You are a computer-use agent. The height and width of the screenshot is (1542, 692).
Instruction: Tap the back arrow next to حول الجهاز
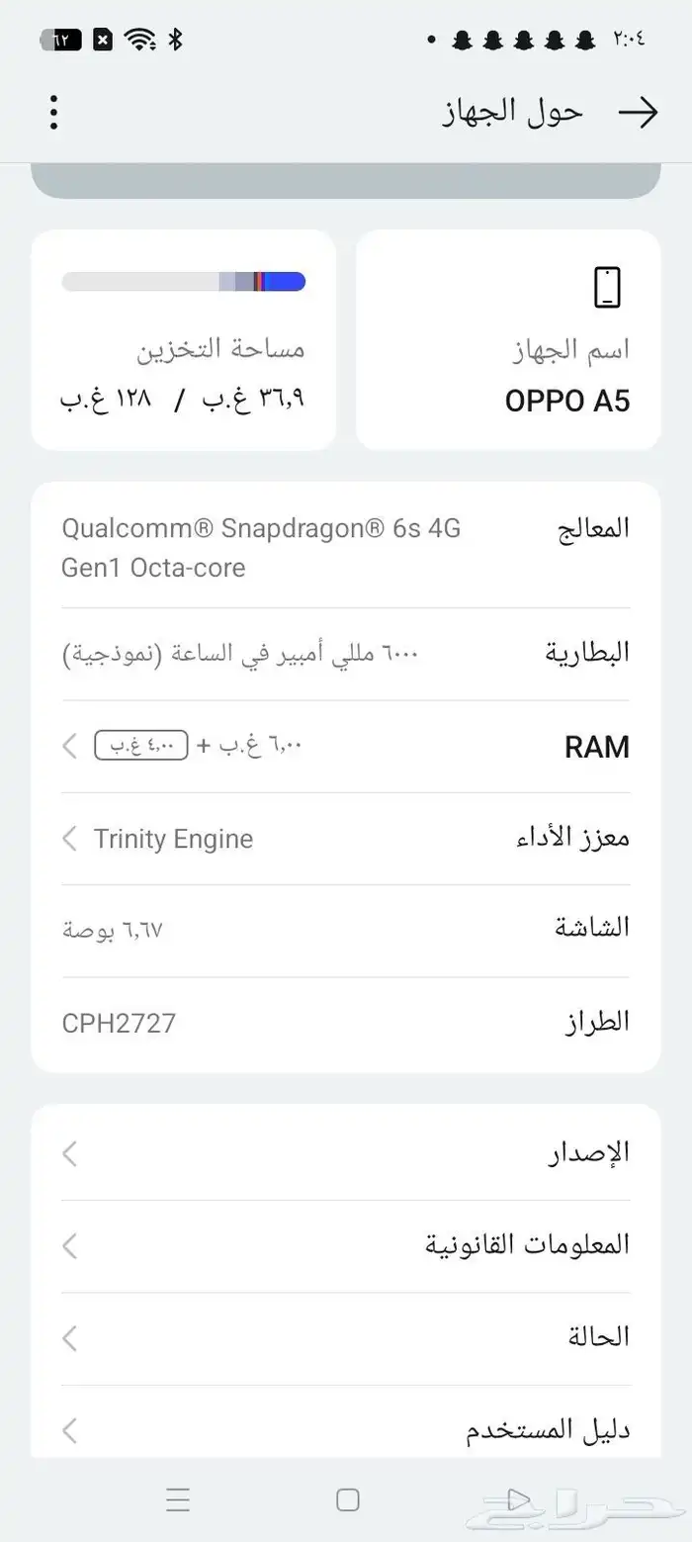(x=639, y=112)
